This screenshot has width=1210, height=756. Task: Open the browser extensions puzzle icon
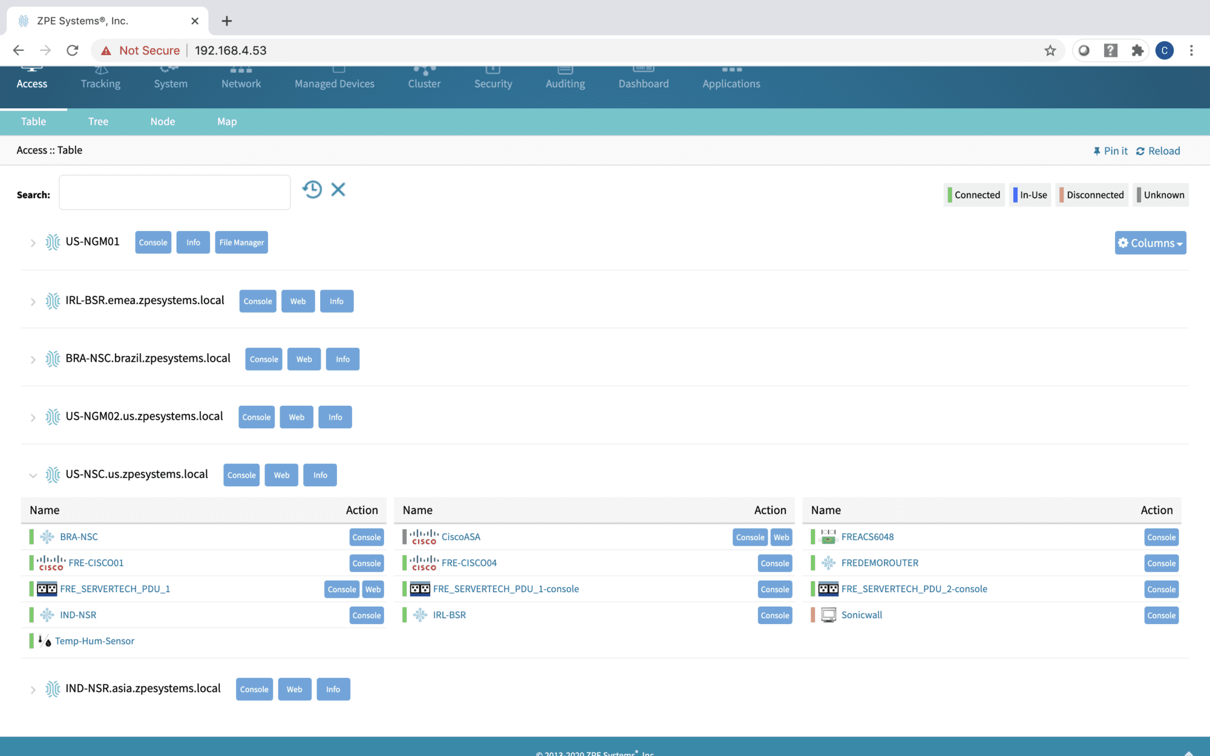[x=1137, y=51]
